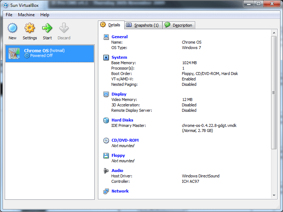Screen dimensions: 283x212
Task: Click Not mounted under Floppy
Action: pos(123,161)
